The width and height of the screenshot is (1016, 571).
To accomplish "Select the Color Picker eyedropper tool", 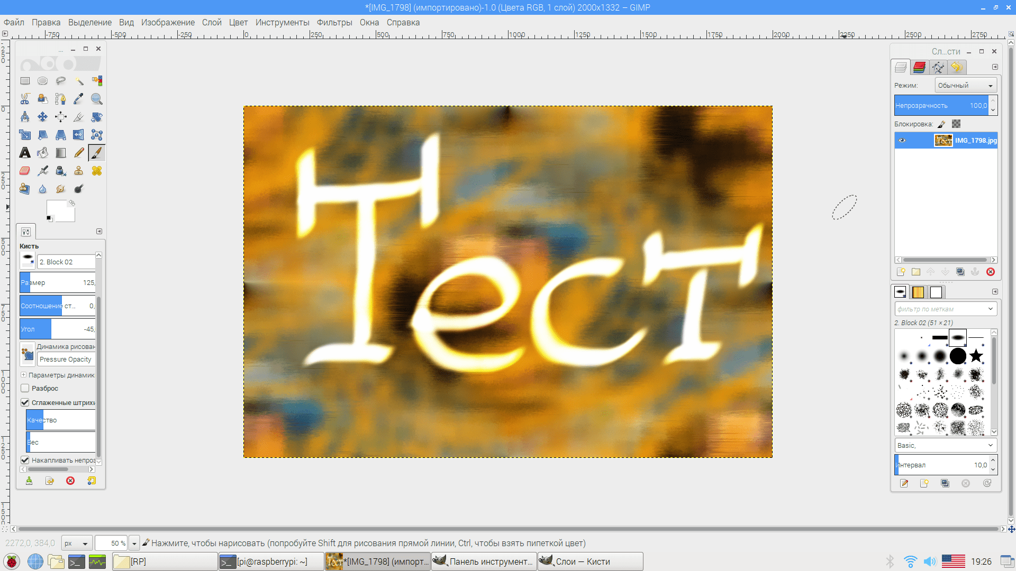I will [x=79, y=99].
